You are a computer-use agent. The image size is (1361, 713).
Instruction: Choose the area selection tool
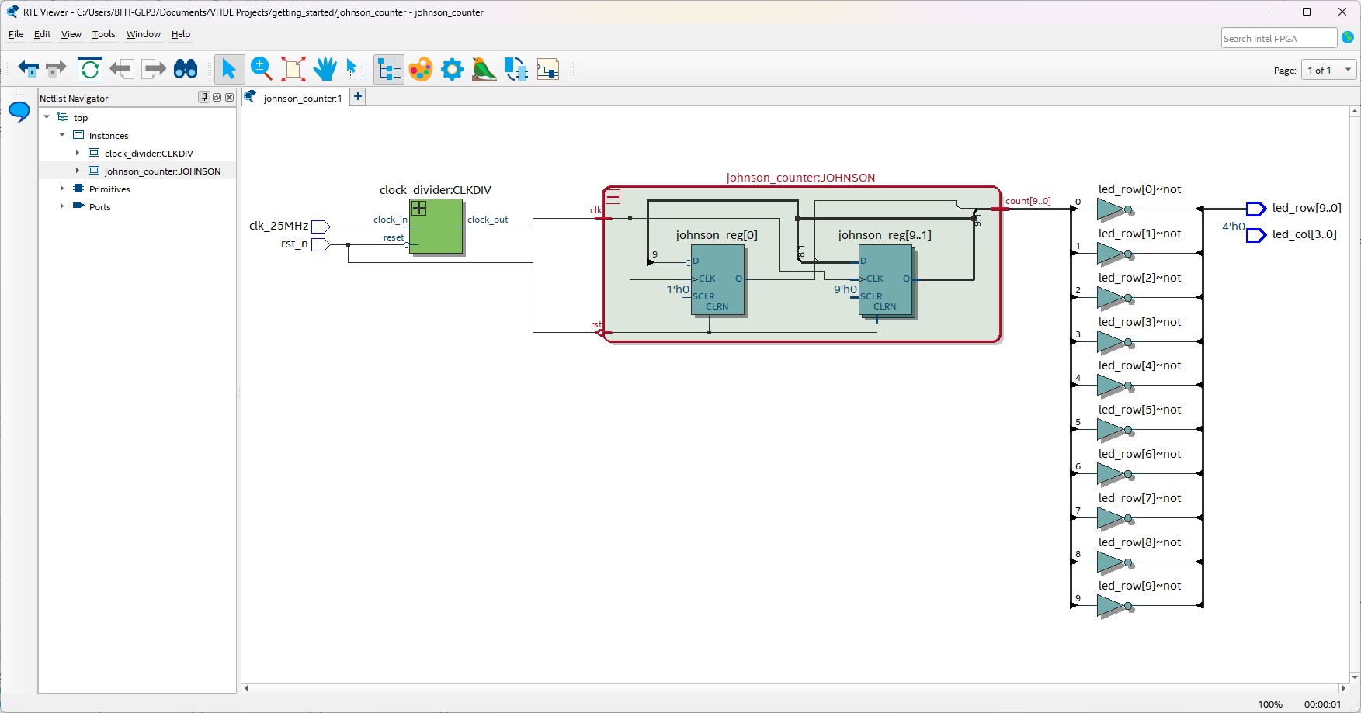pyautogui.click(x=356, y=69)
